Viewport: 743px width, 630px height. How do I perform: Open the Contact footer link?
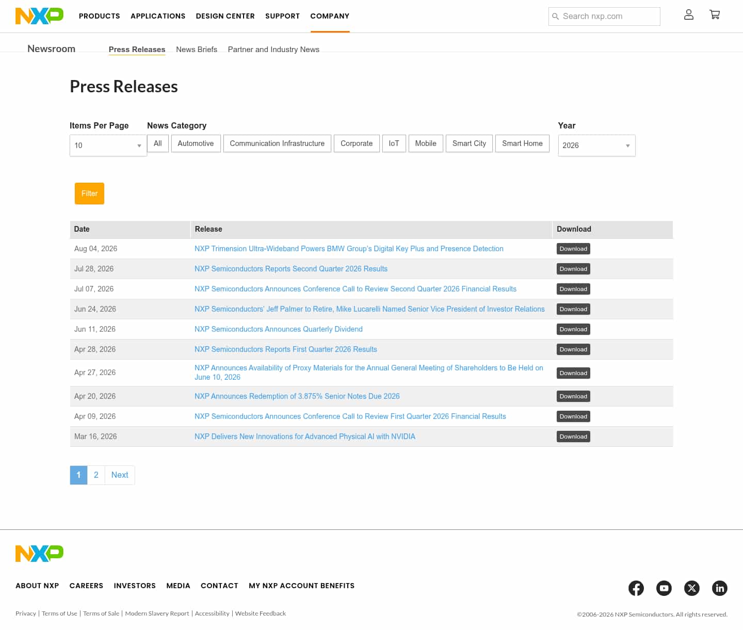[x=219, y=586]
